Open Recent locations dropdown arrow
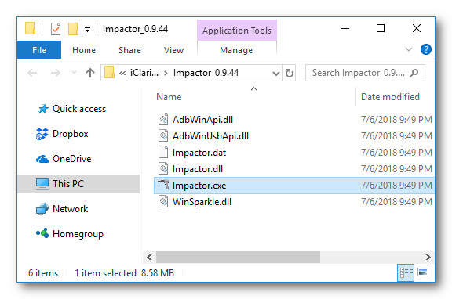 tap(74, 73)
